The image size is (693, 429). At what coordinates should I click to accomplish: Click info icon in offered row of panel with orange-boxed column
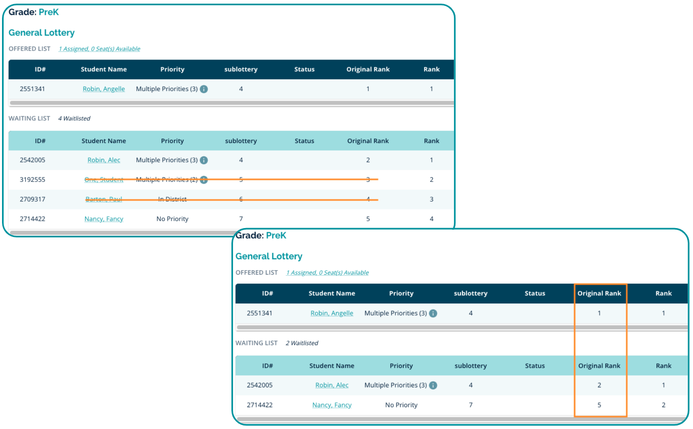(433, 313)
